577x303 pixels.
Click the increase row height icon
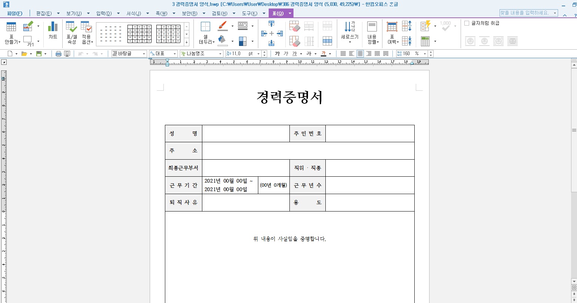(x=407, y=26)
